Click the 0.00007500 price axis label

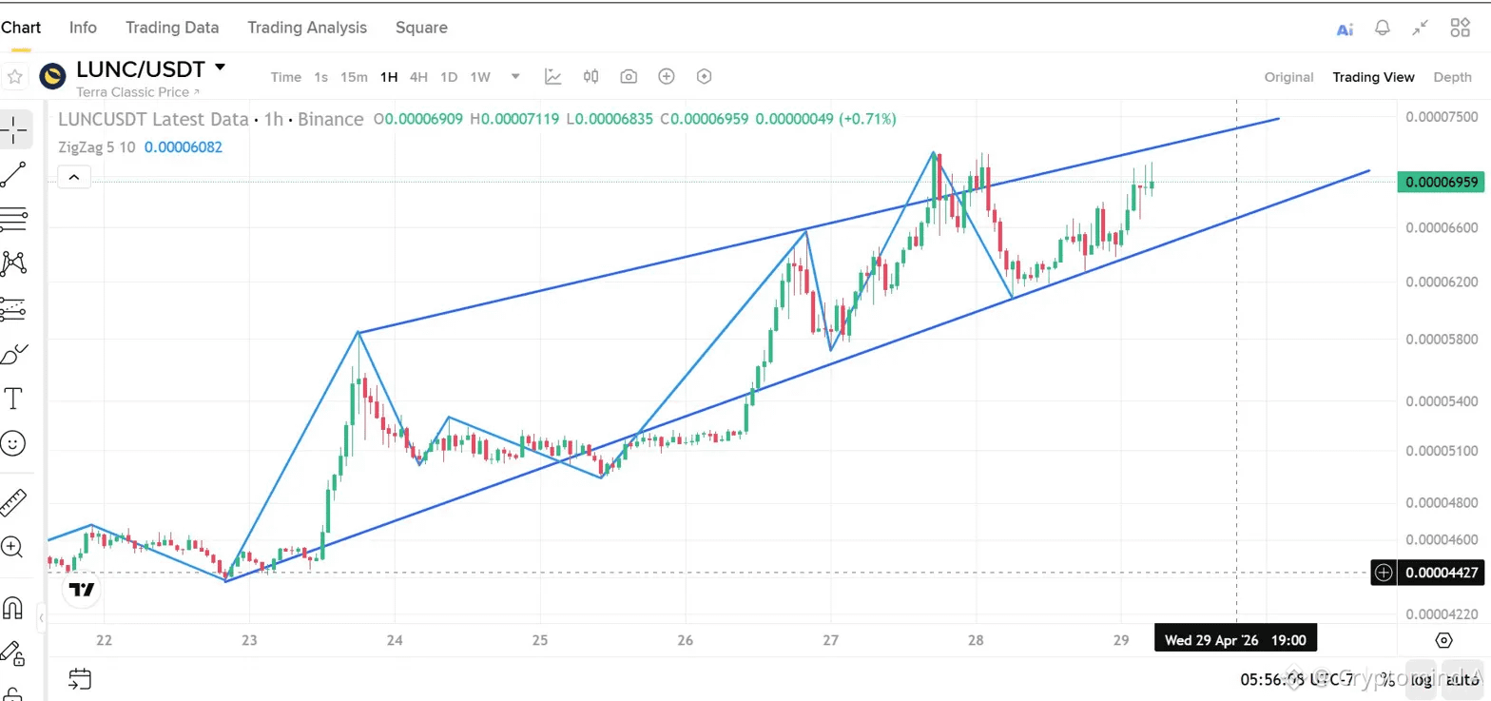click(x=1442, y=115)
